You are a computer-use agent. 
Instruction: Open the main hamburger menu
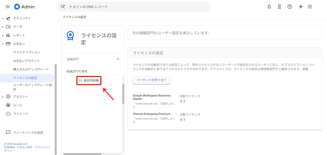coord(8,7)
